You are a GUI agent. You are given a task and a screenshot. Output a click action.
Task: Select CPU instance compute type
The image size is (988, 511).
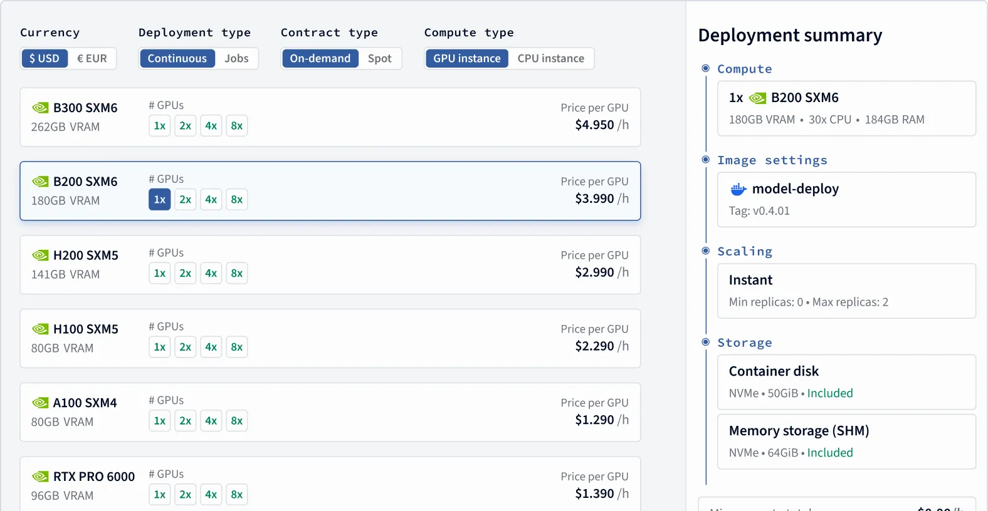[x=551, y=58]
